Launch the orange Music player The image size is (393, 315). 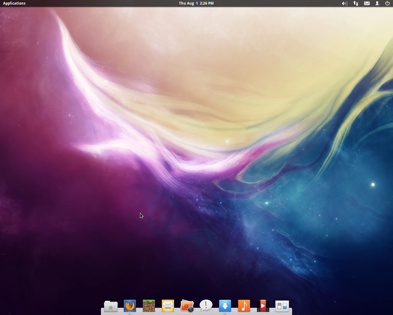pyautogui.click(x=244, y=306)
